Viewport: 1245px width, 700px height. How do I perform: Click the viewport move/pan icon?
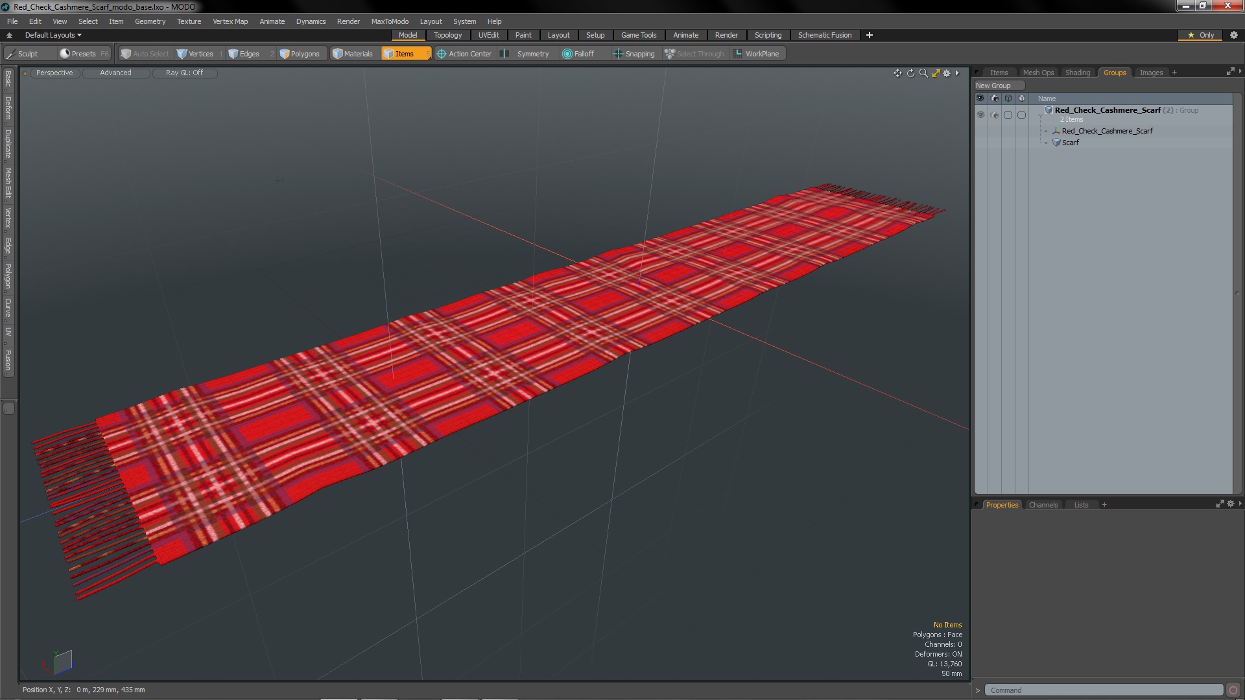897,73
